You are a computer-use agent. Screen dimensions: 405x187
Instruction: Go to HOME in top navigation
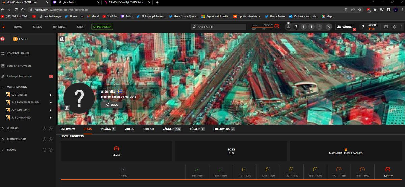[x=18, y=27]
